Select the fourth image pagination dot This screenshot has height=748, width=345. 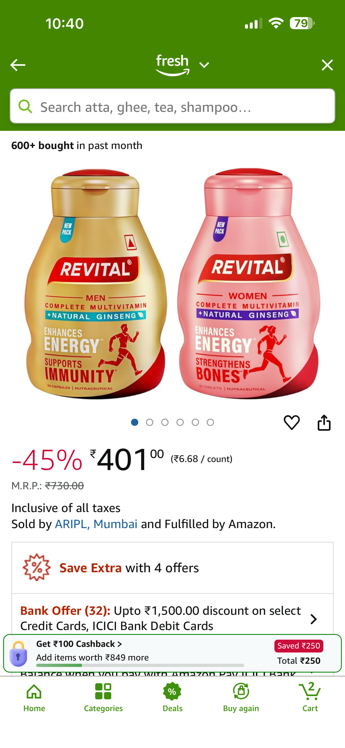click(180, 422)
